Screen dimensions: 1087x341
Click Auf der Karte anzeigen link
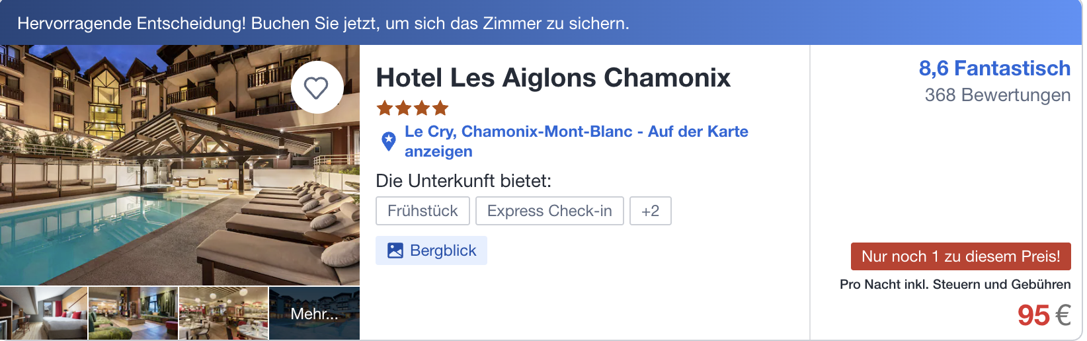(698, 132)
